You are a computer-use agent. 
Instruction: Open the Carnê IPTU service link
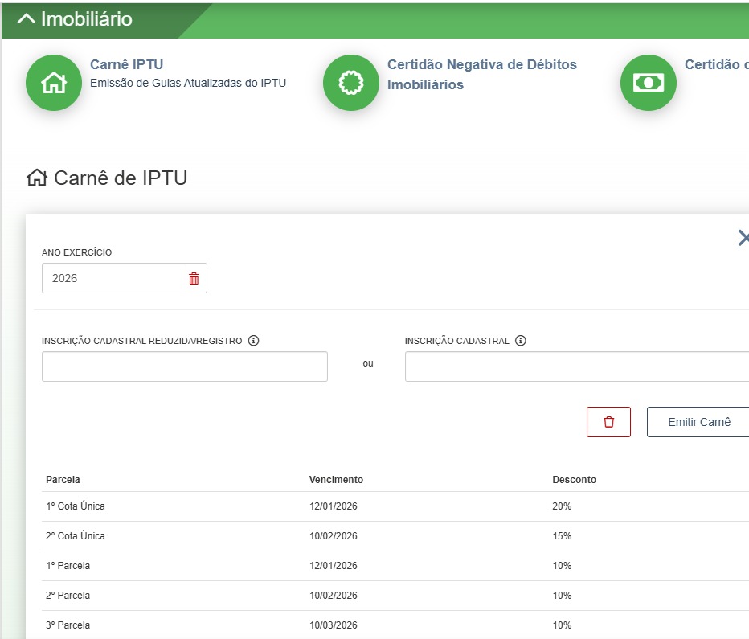coord(126,64)
